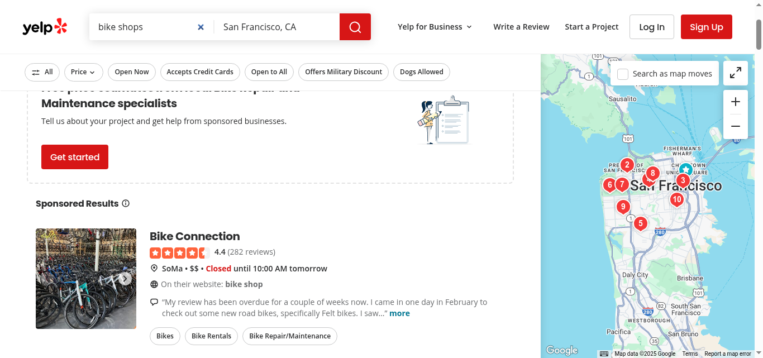The image size is (763, 358).
Task: Open the Sponsored Results info icon
Action: pyautogui.click(x=126, y=203)
